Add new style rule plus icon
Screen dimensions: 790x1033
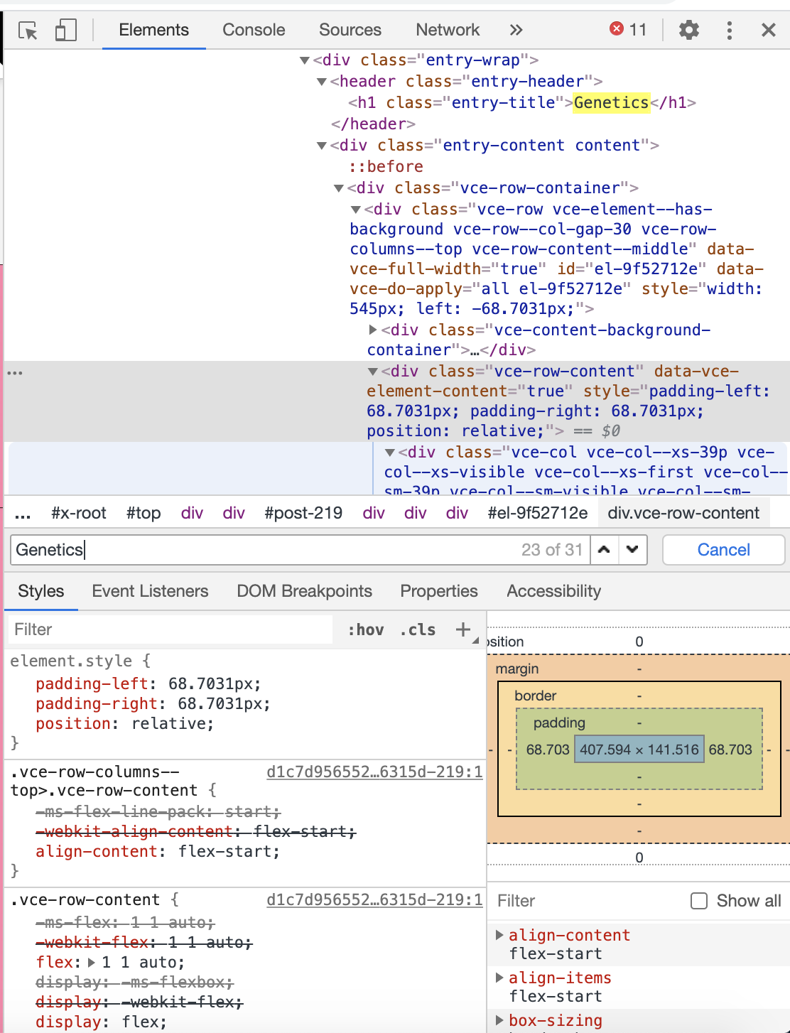click(463, 629)
